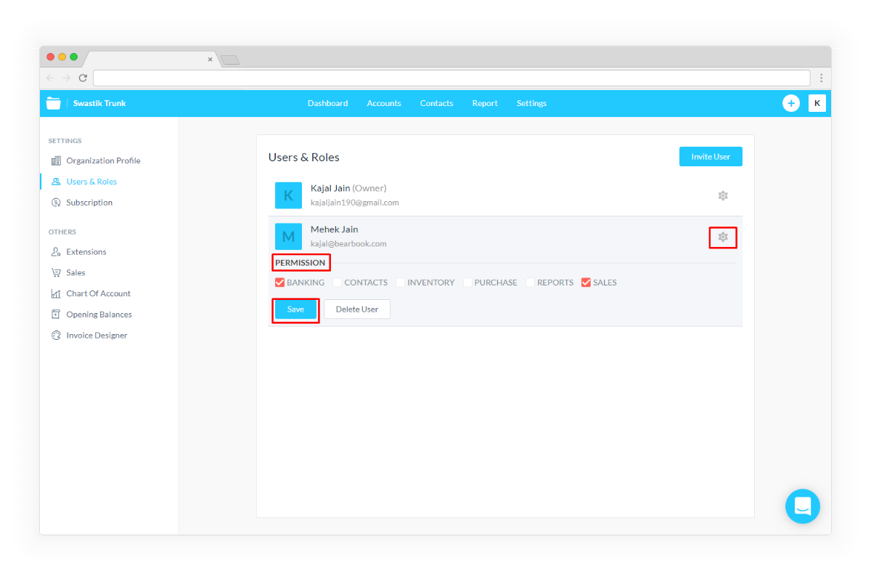Click the Organization Profile building icon

tap(56, 161)
